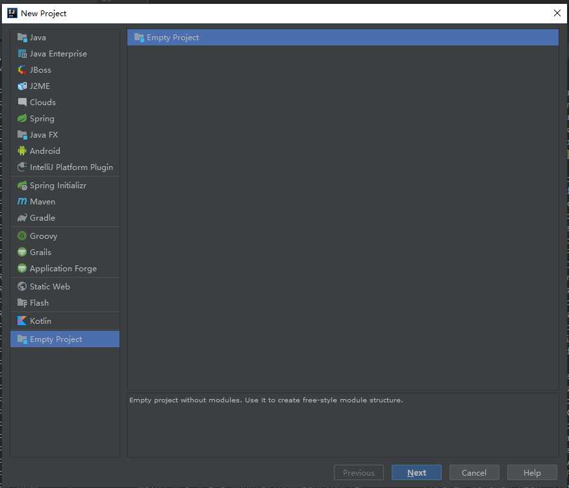Select the Spring leaf icon

coord(22,119)
